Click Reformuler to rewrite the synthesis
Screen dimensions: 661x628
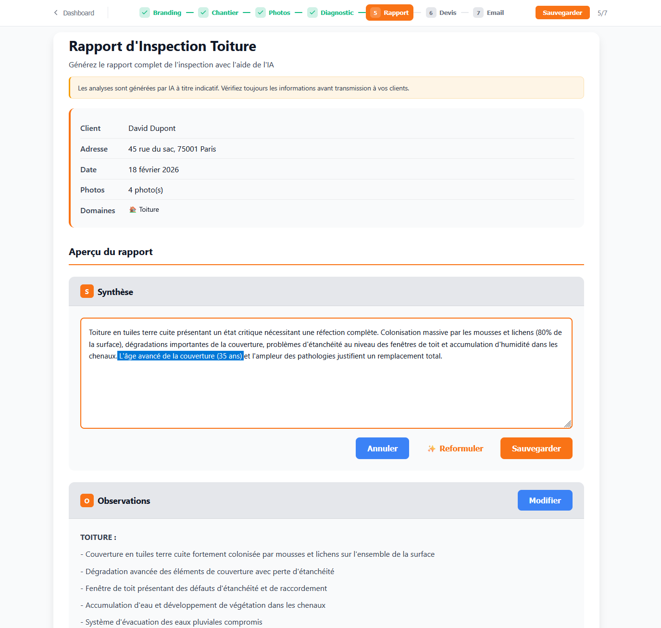click(x=461, y=449)
